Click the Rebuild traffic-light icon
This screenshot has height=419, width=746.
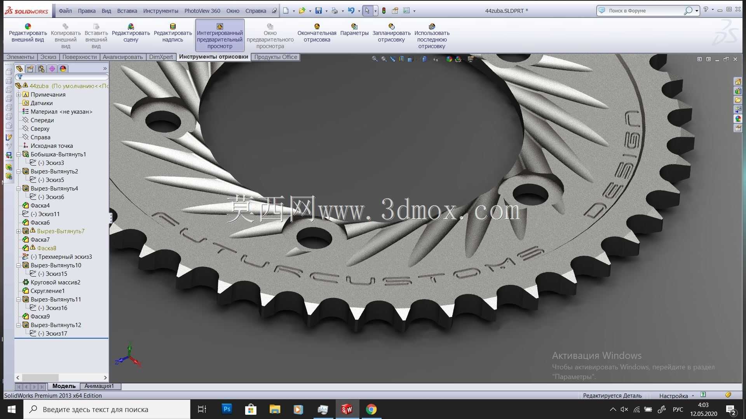(384, 11)
